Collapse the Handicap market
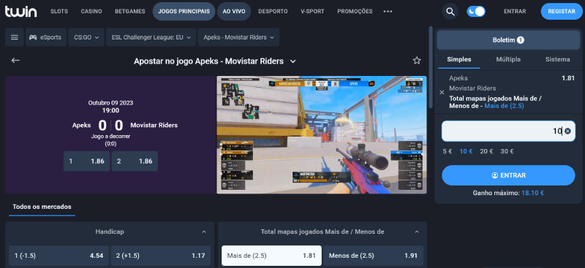585x268 pixels. click(204, 231)
